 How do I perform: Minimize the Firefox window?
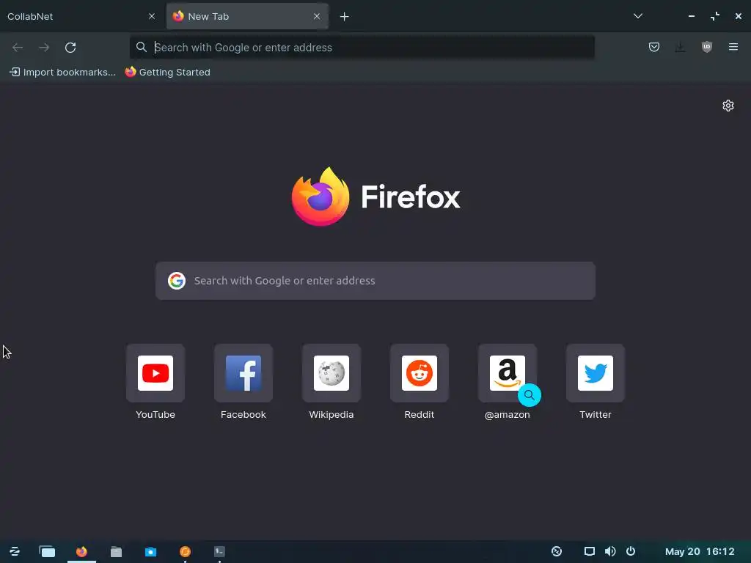coord(691,16)
